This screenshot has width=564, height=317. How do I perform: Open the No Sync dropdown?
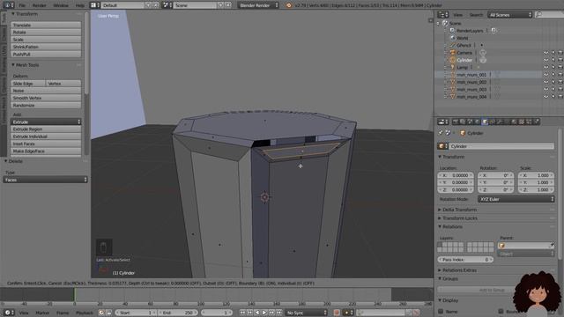click(307, 313)
